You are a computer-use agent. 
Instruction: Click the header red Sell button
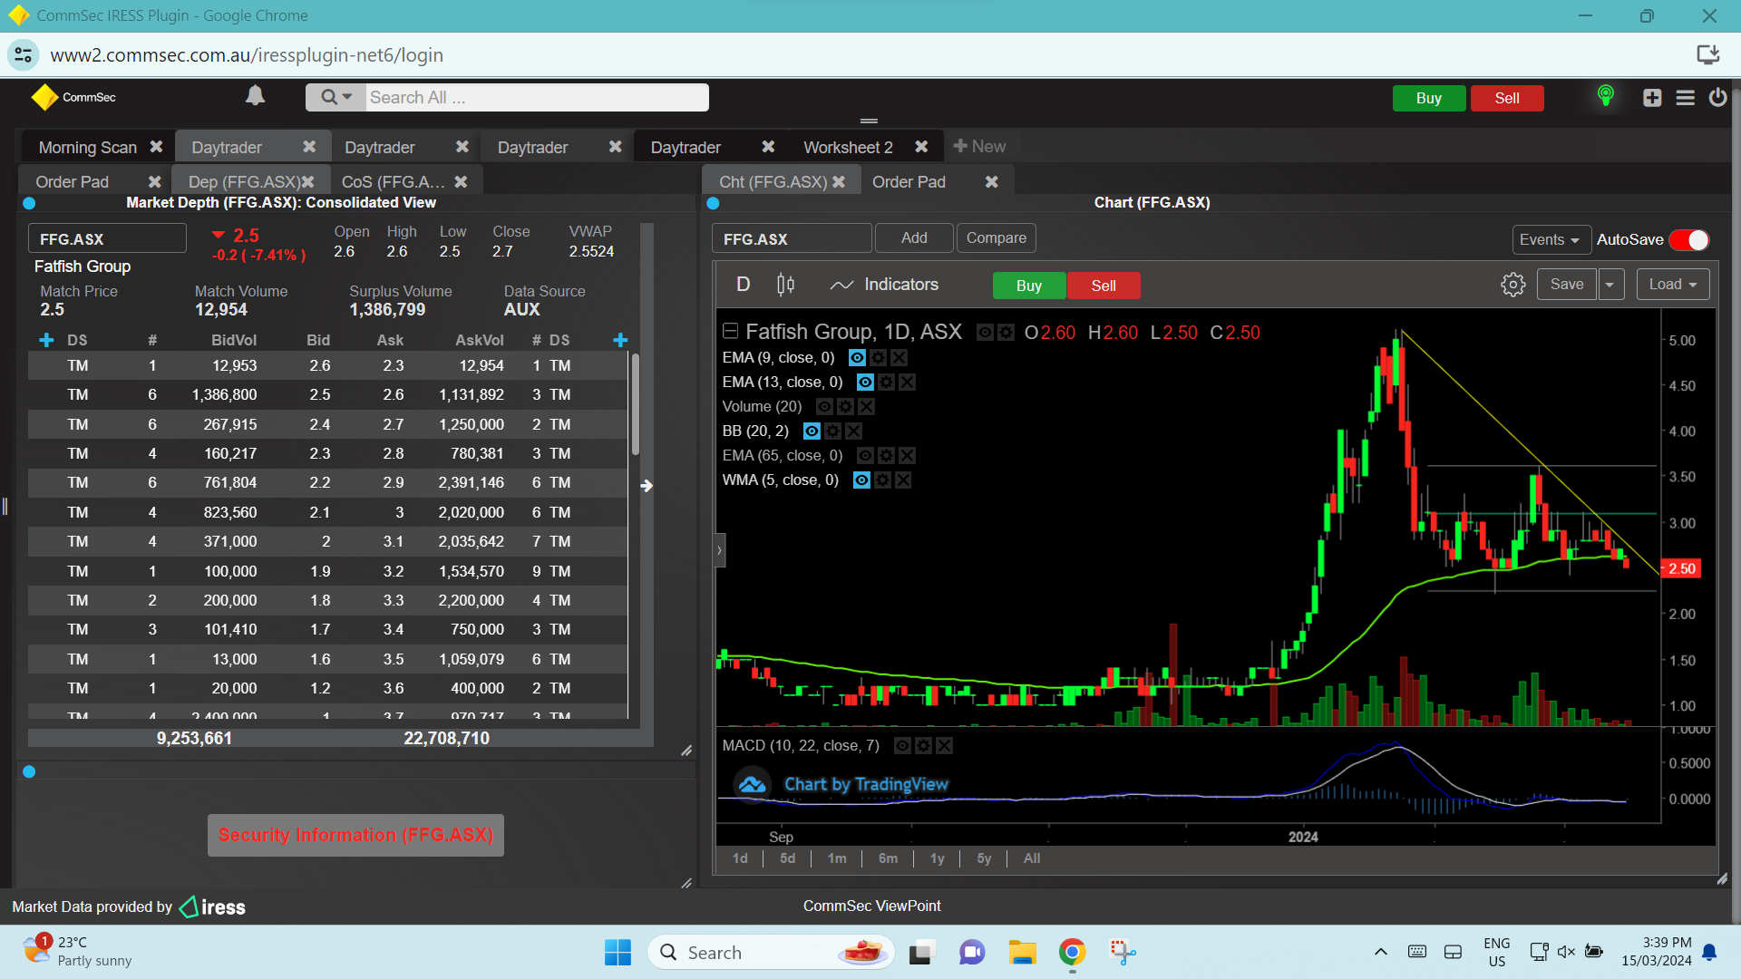[1507, 98]
